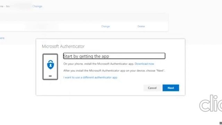Click the 'Microsoft Authenticator' dialog title
The width and height of the screenshot is (222, 125).
[63, 47]
